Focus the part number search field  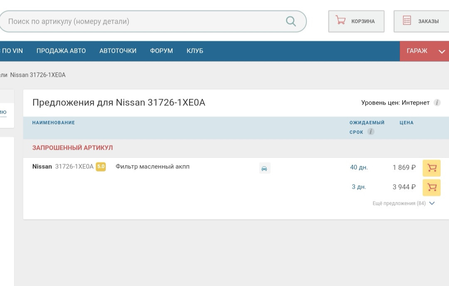click(x=141, y=21)
